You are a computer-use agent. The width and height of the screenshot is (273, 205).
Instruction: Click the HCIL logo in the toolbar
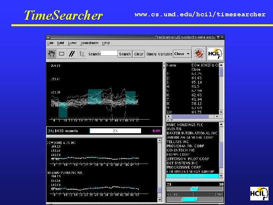215,54
